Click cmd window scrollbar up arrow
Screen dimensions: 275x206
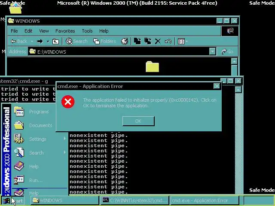tap(238, 90)
